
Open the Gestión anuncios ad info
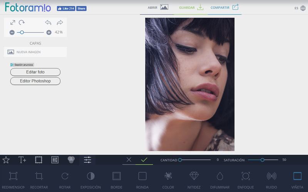coord(22,65)
